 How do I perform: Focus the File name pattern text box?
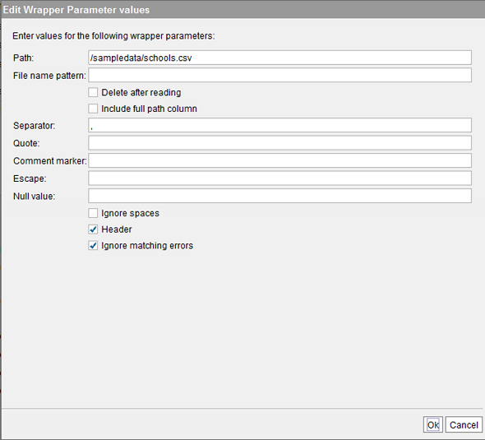(279, 75)
